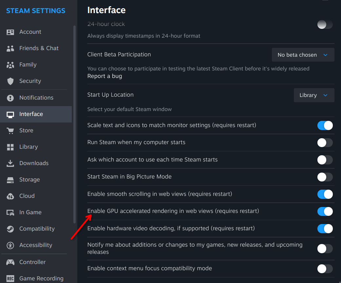The width and height of the screenshot is (341, 283).
Task: Click the Report a bug link
Action: [x=104, y=76]
